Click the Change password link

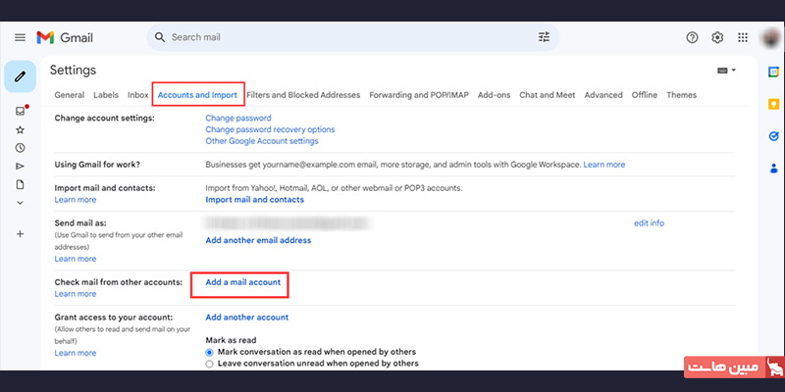point(238,118)
